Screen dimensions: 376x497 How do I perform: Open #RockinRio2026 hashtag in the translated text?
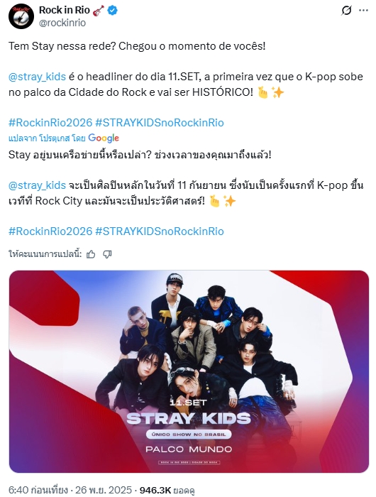click(50, 231)
